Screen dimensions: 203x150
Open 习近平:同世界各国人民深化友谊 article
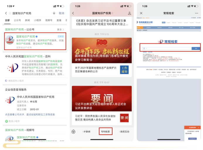click(102, 118)
